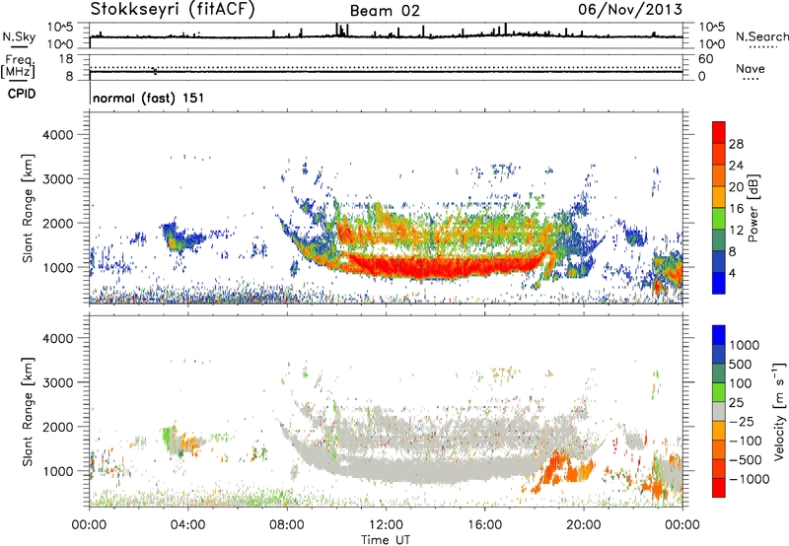The width and height of the screenshot is (789, 546).
Task: Click the '-1000' velocity scale value
Action: click(749, 479)
